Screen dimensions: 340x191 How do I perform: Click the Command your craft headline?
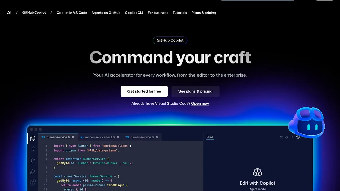pos(170,58)
